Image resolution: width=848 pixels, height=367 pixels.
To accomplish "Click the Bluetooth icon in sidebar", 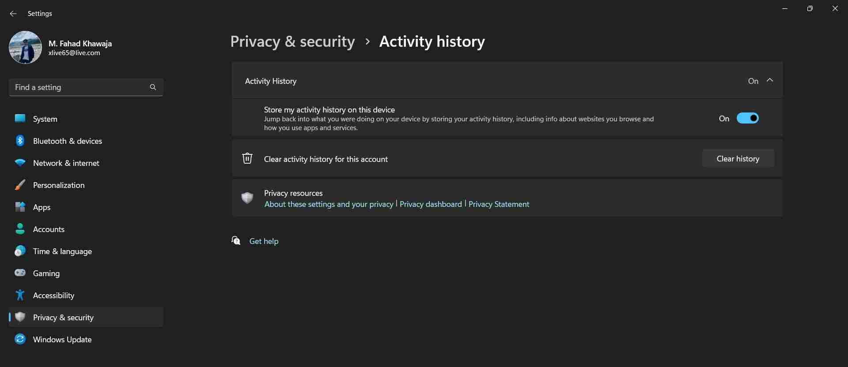I will point(20,141).
